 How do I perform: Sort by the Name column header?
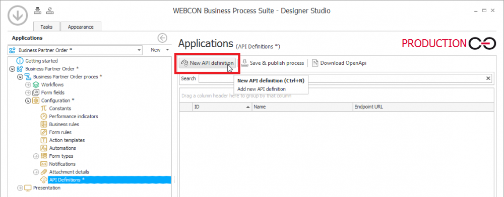pos(302,107)
